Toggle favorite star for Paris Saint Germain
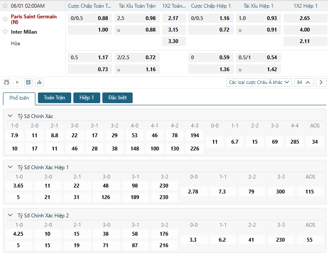Screen dimensions: 328x254 (5, 19)
